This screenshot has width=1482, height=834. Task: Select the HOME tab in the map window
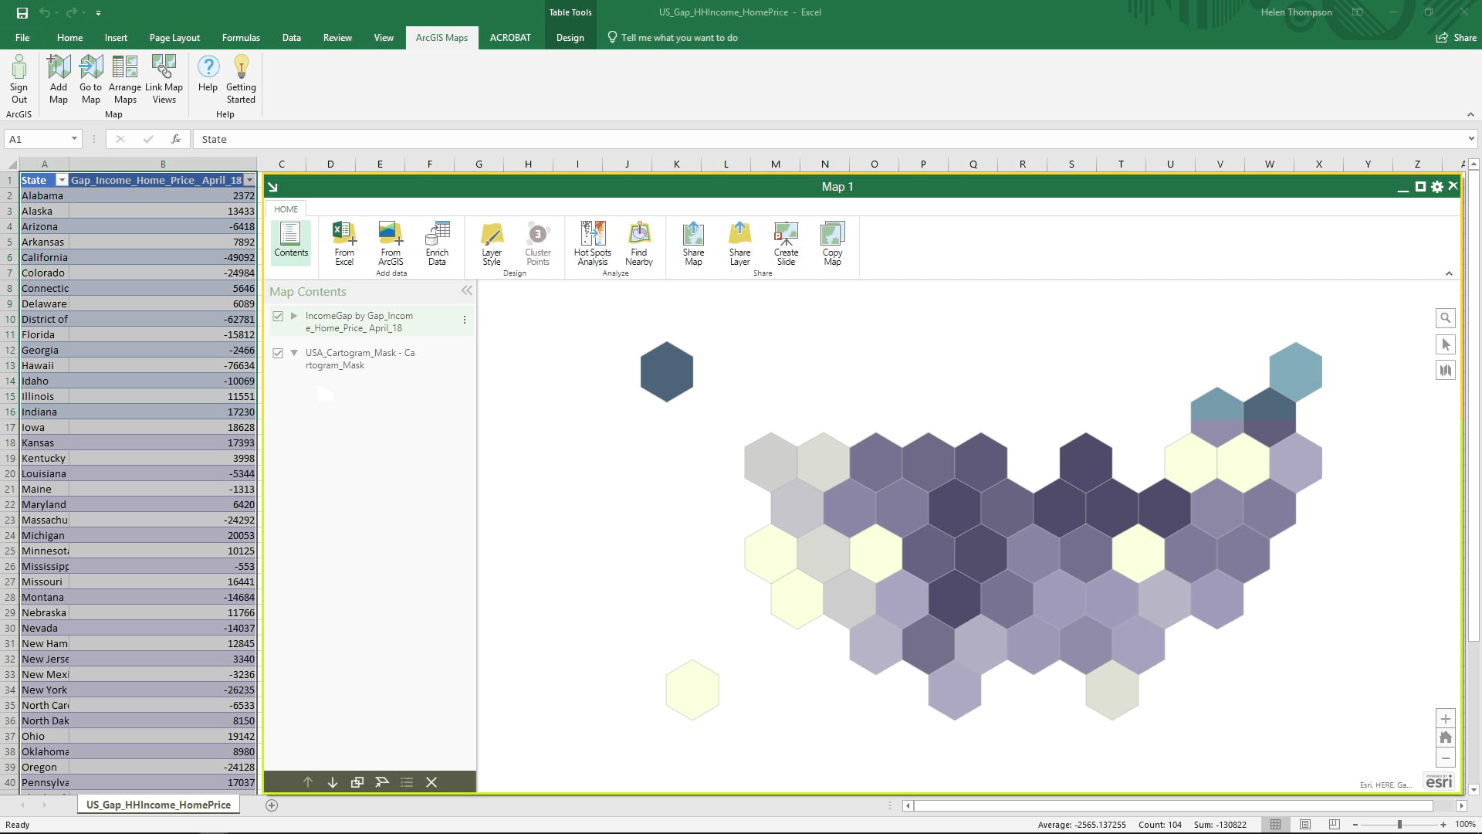tap(286, 208)
